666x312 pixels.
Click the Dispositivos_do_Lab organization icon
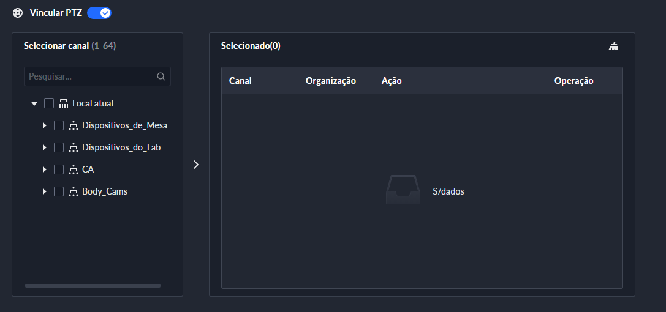[74, 147]
